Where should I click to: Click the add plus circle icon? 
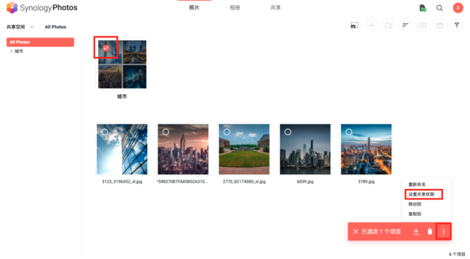(x=371, y=25)
